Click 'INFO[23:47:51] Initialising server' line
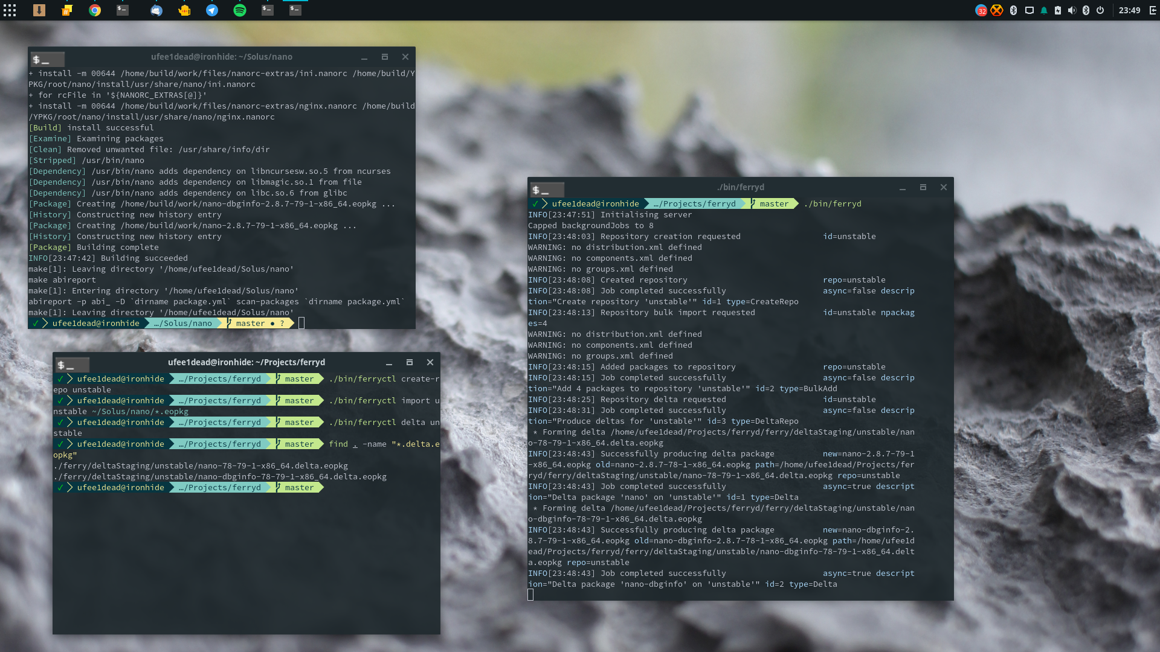The width and height of the screenshot is (1160, 652). click(610, 214)
